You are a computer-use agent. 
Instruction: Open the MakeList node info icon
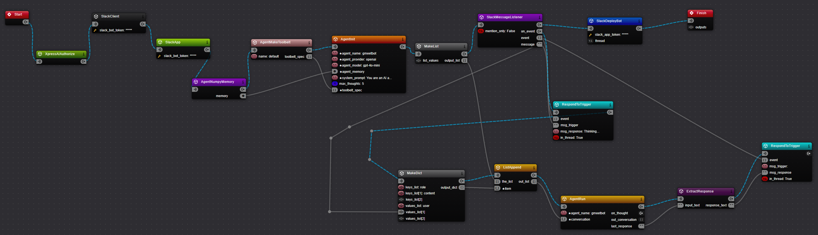click(x=464, y=47)
